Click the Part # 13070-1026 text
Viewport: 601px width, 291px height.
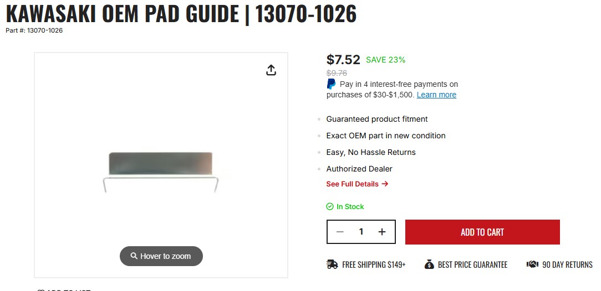(34, 30)
